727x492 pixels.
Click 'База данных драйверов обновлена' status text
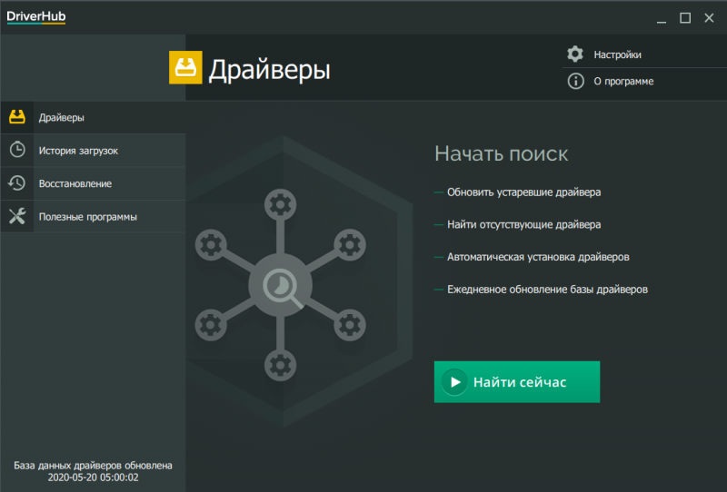point(94,465)
